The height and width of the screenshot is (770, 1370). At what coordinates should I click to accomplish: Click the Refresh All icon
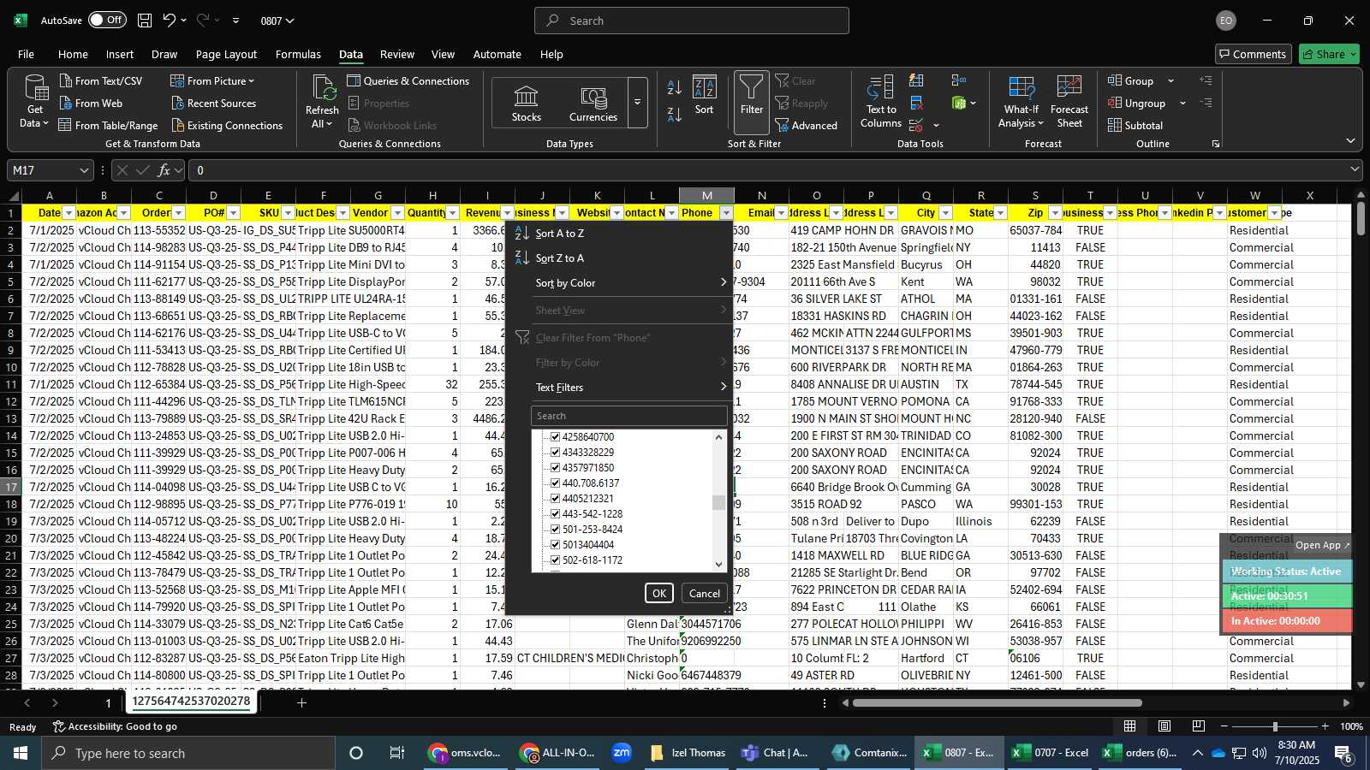(x=323, y=88)
